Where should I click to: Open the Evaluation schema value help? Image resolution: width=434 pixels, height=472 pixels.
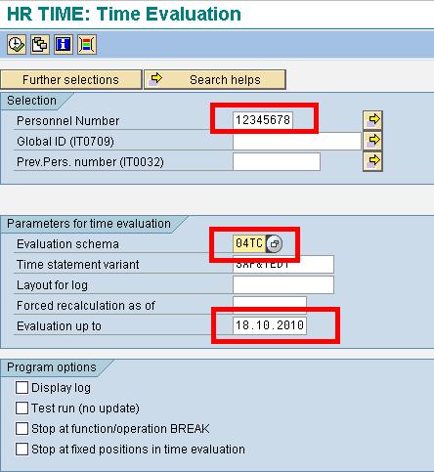pos(275,243)
